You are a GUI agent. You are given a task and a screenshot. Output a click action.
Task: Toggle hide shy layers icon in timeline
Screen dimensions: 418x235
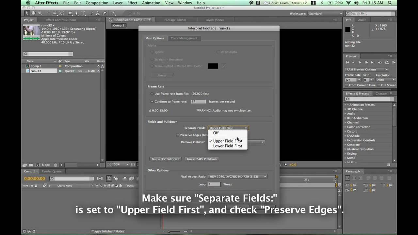pyautogui.click(x=125, y=178)
